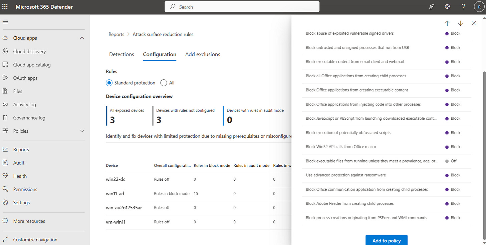
Task: Open settings gear in top bar
Action: 448,7
